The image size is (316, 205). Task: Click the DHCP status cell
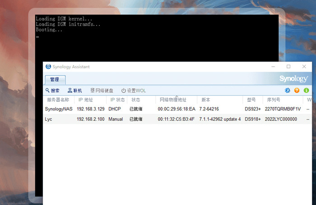(x=115, y=109)
